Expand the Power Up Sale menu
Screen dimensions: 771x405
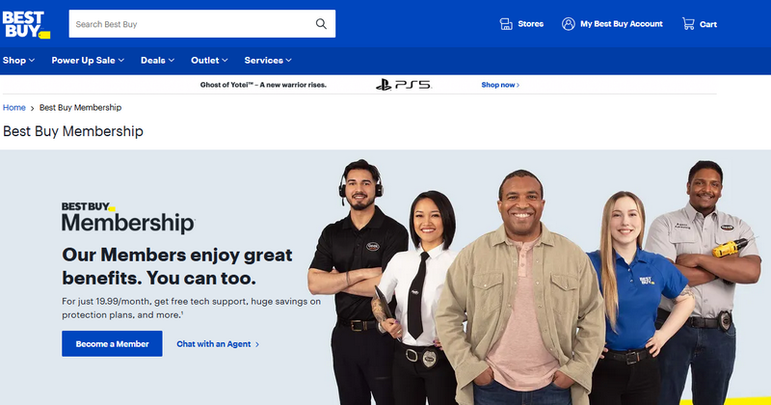click(88, 60)
